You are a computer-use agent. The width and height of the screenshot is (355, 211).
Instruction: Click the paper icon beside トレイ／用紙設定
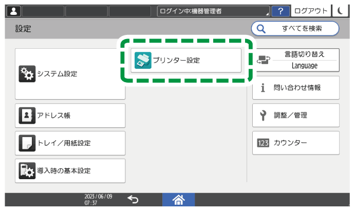(27, 143)
